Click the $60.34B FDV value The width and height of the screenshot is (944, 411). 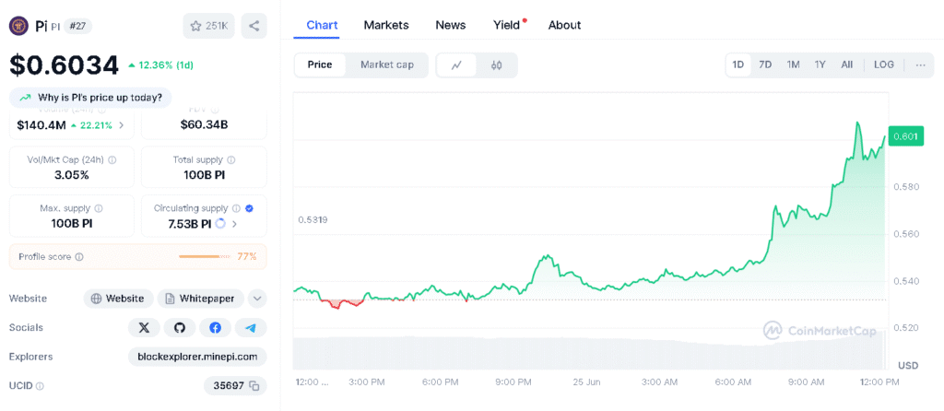click(x=204, y=125)
